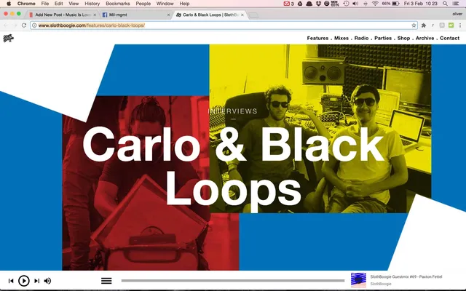Screen dimensions: 466x291
Task: Click the Dropbox menu bar icon
Action: click(318, 4)
